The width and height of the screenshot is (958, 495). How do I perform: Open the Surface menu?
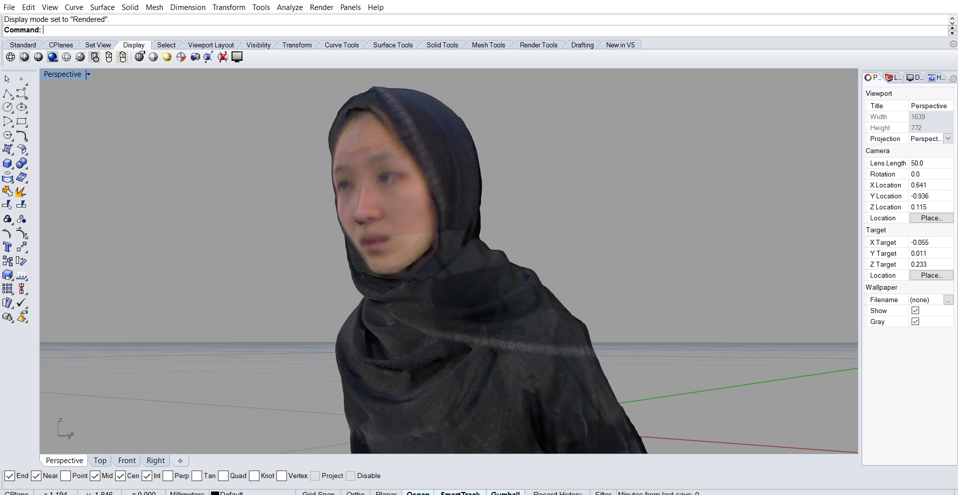coord(102,7)
